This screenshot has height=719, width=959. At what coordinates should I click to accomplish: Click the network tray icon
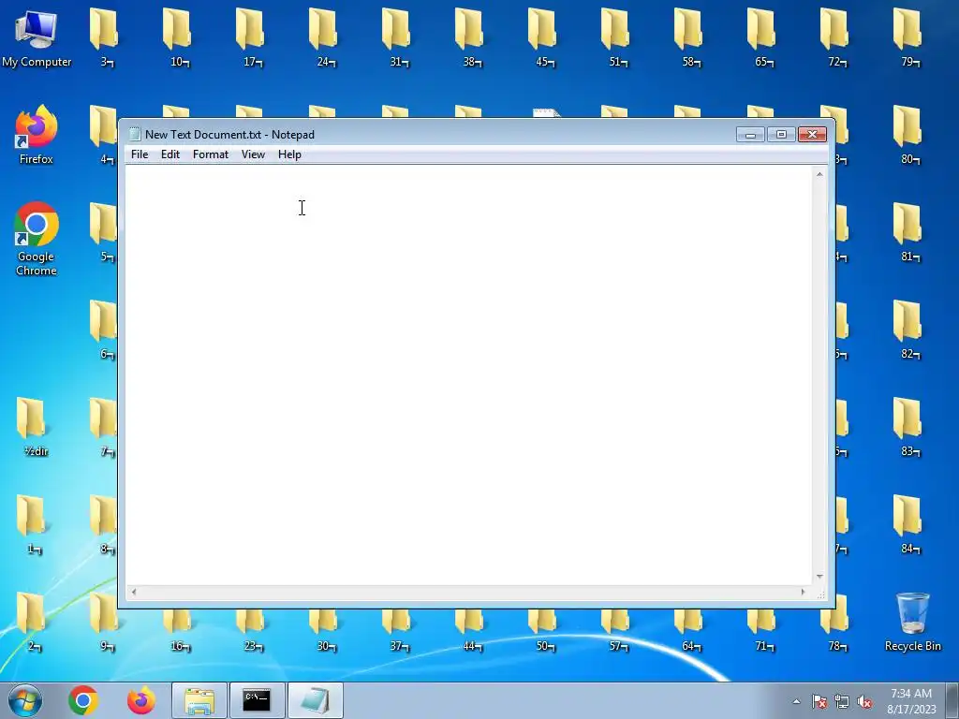click(842, 702)
